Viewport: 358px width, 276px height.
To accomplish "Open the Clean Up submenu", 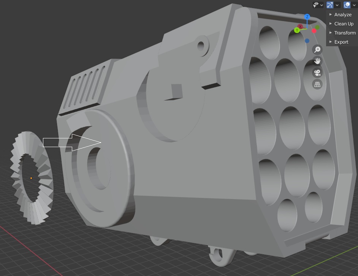I will tap(344, 24).
